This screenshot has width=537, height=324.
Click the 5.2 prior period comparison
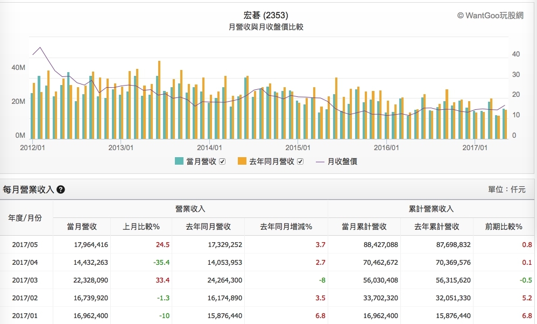point(527,298)
